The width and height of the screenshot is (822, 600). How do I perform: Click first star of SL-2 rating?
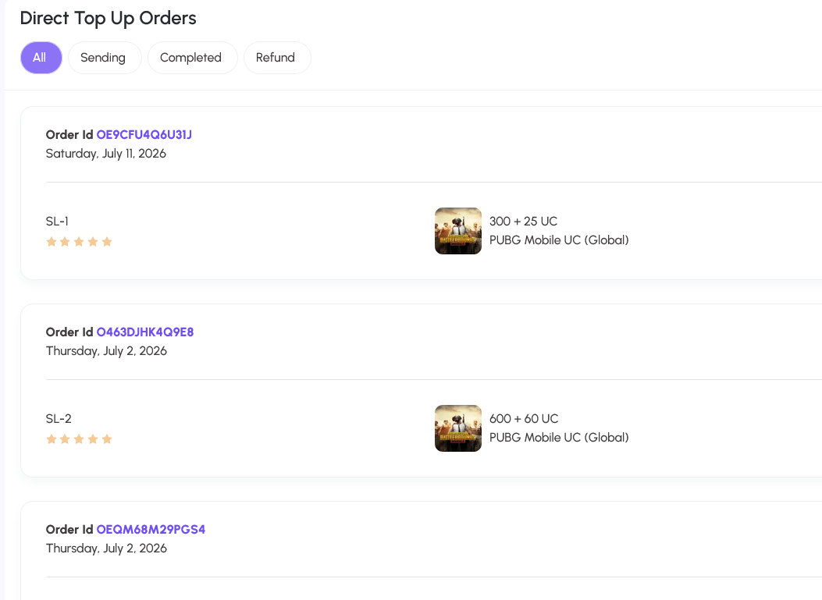coord(52,439)
